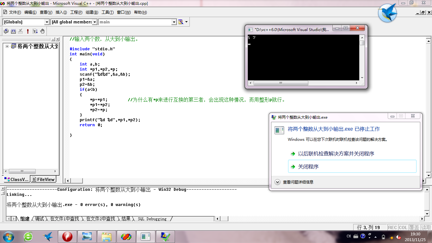Open the 编辑(E) menu
The width and height of the screenshot is (432, 243).
[x=30, y=12]
